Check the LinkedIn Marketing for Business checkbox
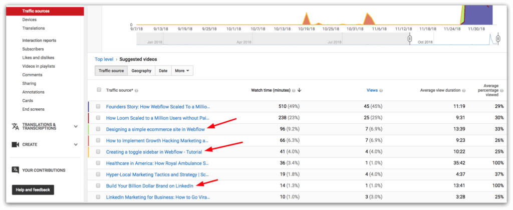Image resolution: width=513 pixels, height=210 pixels. tap(98, 197)
